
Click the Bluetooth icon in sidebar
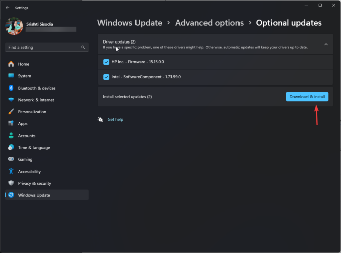pyautogui.click(x=11, y=88)
